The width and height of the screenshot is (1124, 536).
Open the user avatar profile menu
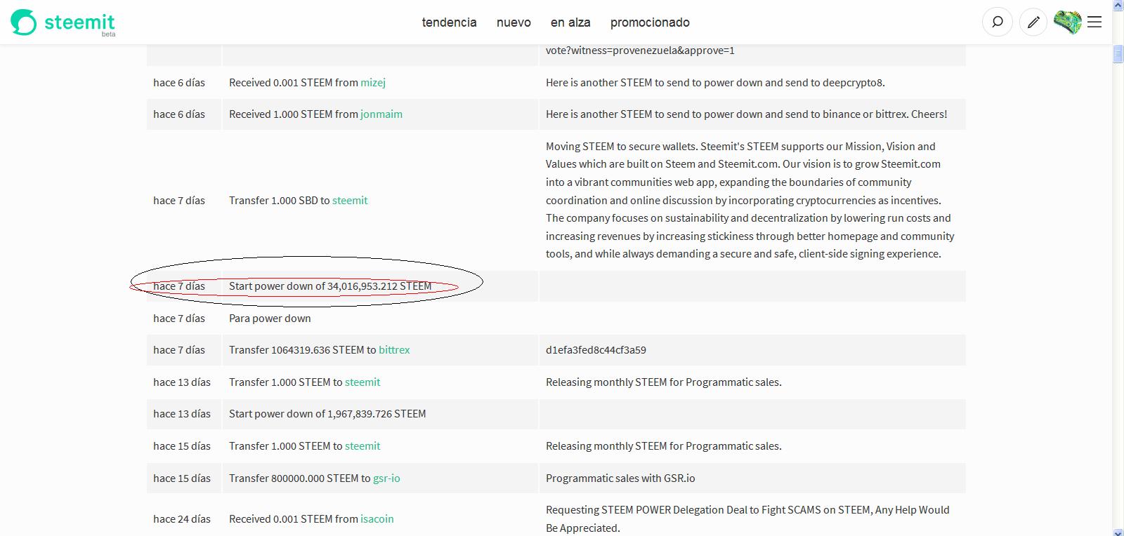(x=1067, y=22)
